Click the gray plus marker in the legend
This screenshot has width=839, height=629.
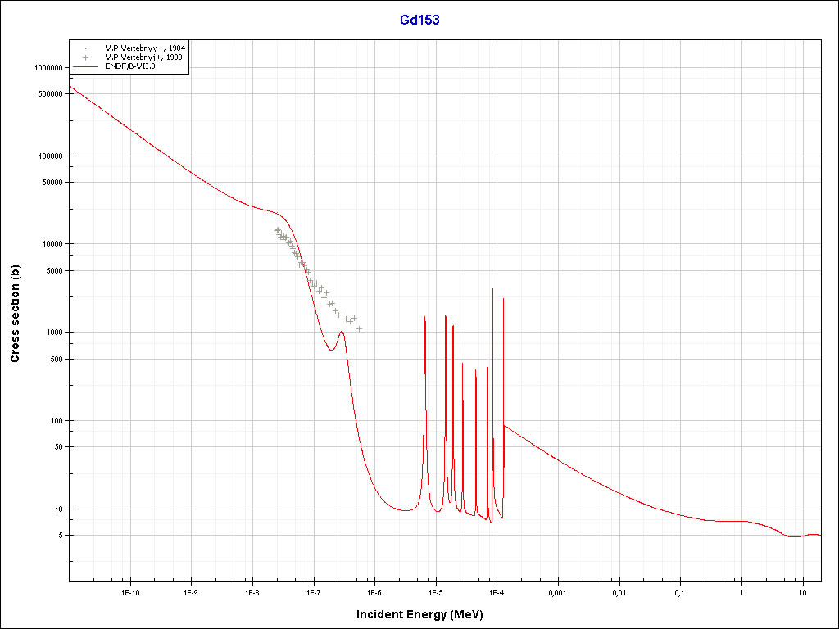[85, 57]
